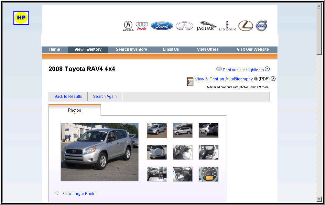This screenshot has height=205, width=325.
Task: Click Back to Results link
Action: pyautogui.click(x=68, y=97)
